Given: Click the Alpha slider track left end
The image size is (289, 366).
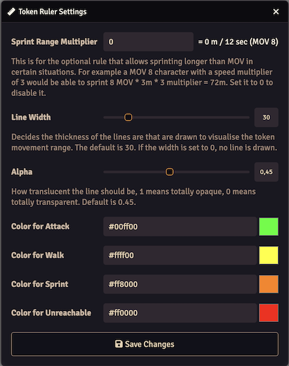Looking at the screenshot, I should tap(105, 172).
